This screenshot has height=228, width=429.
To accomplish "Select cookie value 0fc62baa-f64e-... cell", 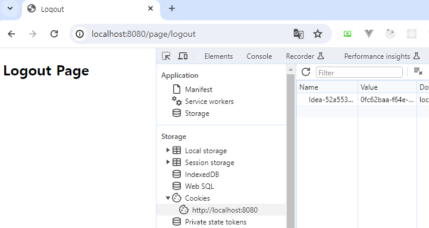I will point(387,100).
